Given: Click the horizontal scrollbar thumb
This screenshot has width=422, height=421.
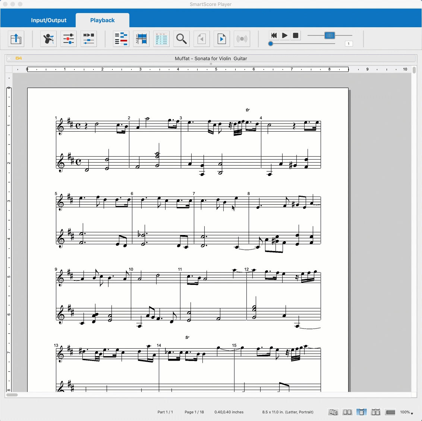Looking at the screenshot, I should [12, 395].
